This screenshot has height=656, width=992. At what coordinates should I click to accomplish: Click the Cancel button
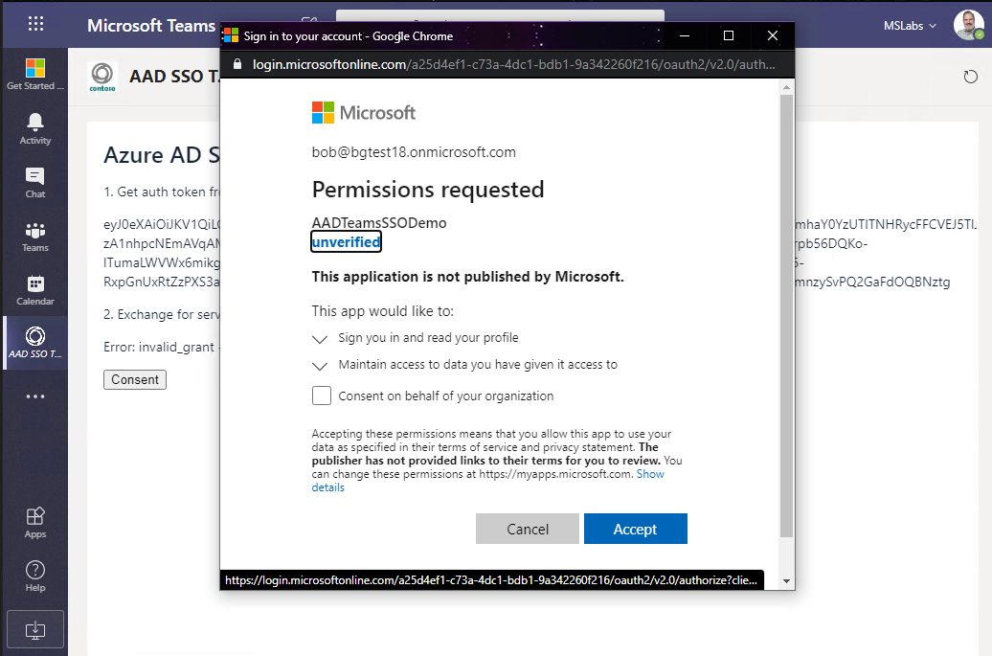pyautogui.click(x=527, y=529)
